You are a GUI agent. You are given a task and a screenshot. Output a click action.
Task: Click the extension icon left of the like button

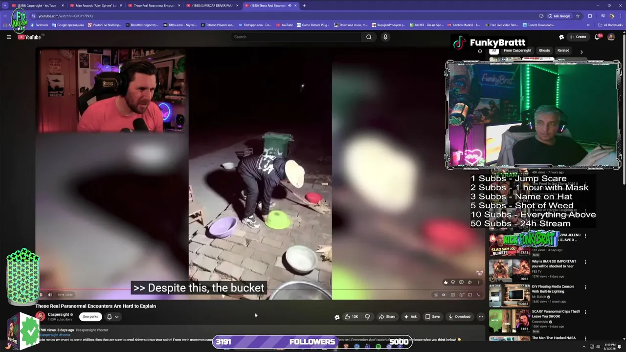click(337, 317)
